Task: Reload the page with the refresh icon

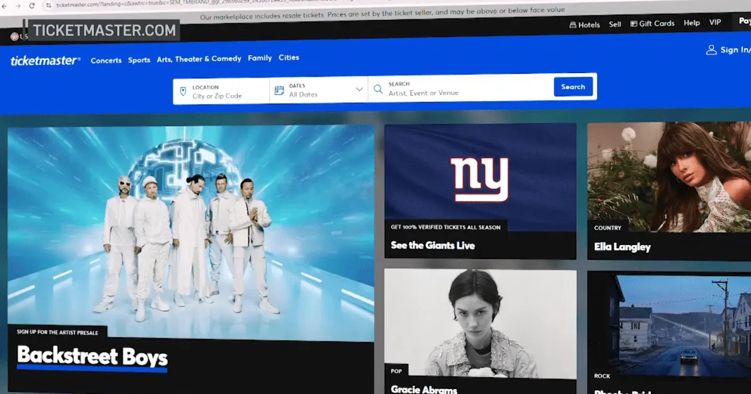Action: coord(32,5)
